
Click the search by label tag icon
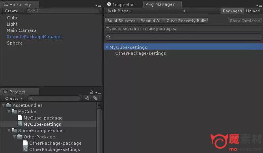click(x=95, y=98)
